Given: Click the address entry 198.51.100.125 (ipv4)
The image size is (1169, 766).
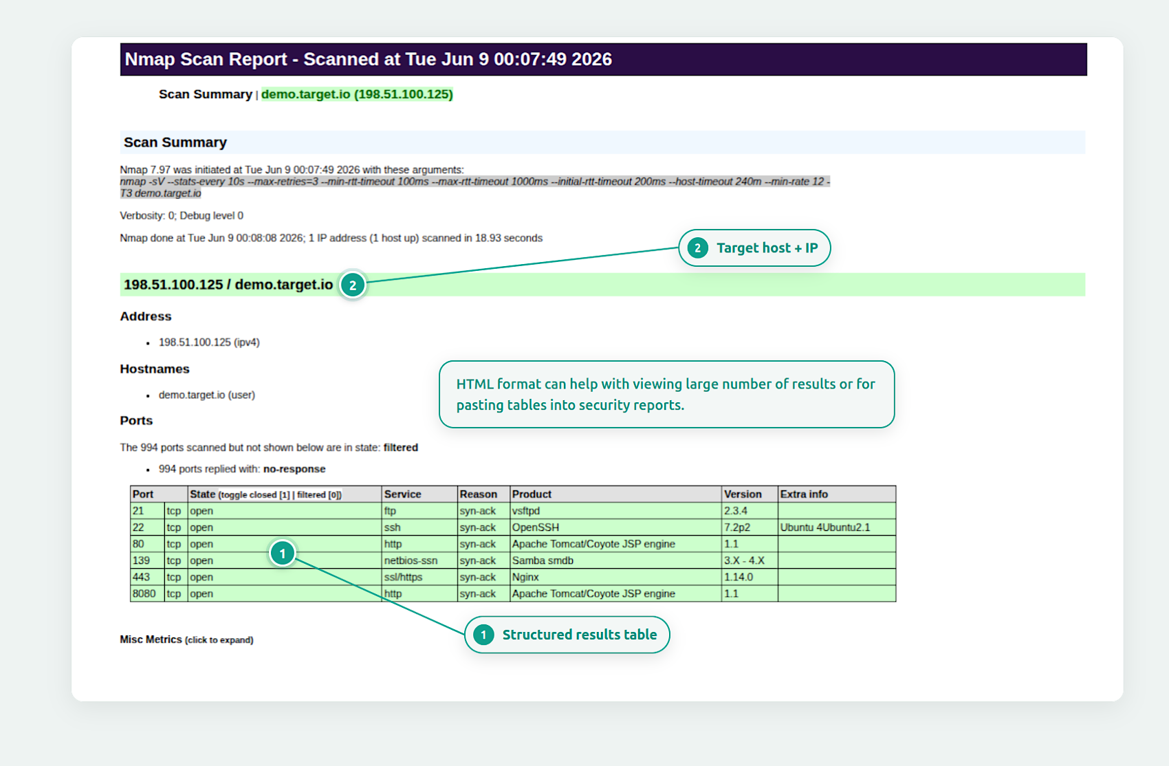Looking at the screenshot, I should [209, 342].
